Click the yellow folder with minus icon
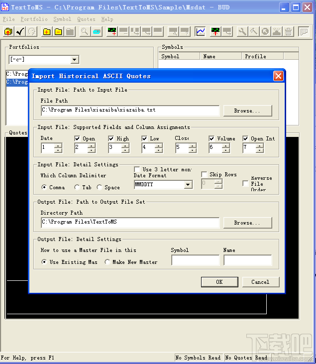This screenshot has height=364, width=316. [x=58, y=31]
